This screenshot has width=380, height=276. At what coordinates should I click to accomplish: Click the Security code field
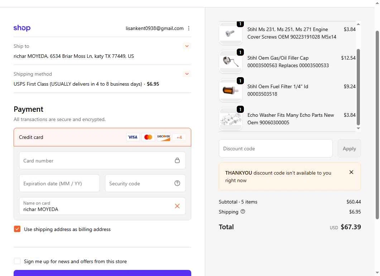(x=145, y=184)
